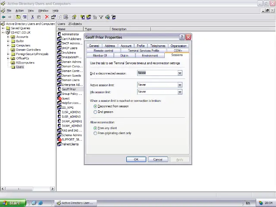The image size is (276, 207).
Task: Click the Windows start button
Action: tap(13, 203)
